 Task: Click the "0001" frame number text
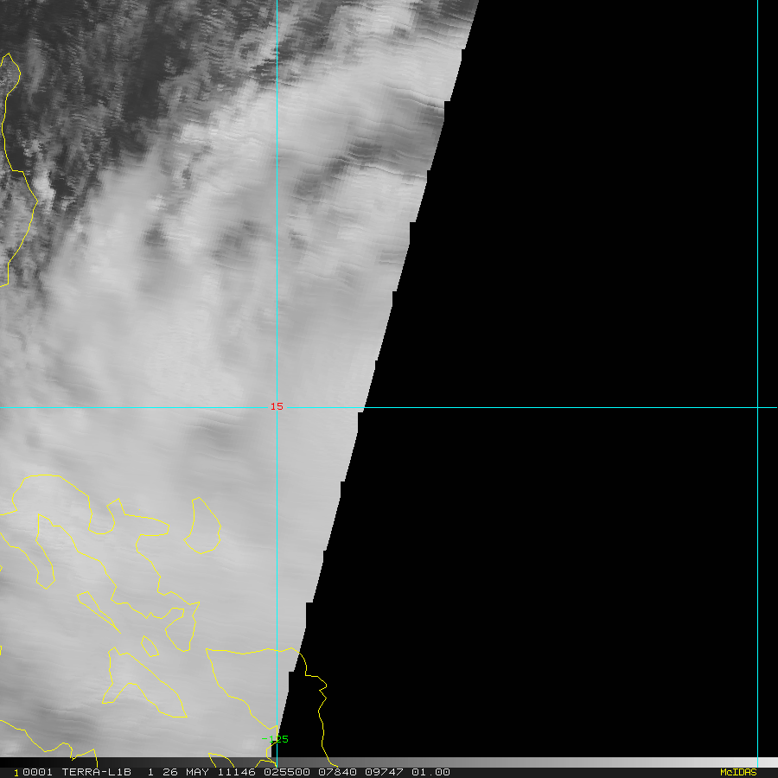(38, 772)
